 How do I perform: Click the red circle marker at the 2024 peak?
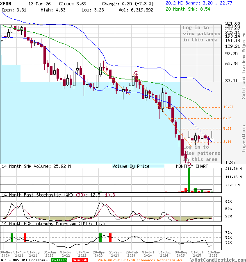tap(136, 73)
